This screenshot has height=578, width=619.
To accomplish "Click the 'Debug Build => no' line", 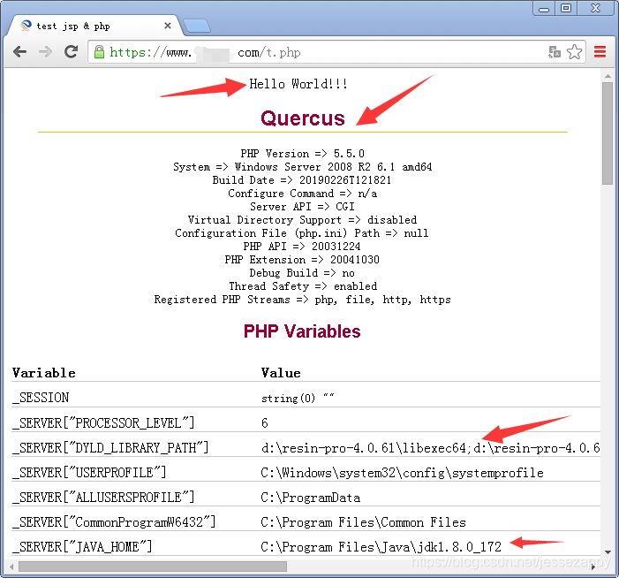I will pyautogui.click(x=302, y=273).
